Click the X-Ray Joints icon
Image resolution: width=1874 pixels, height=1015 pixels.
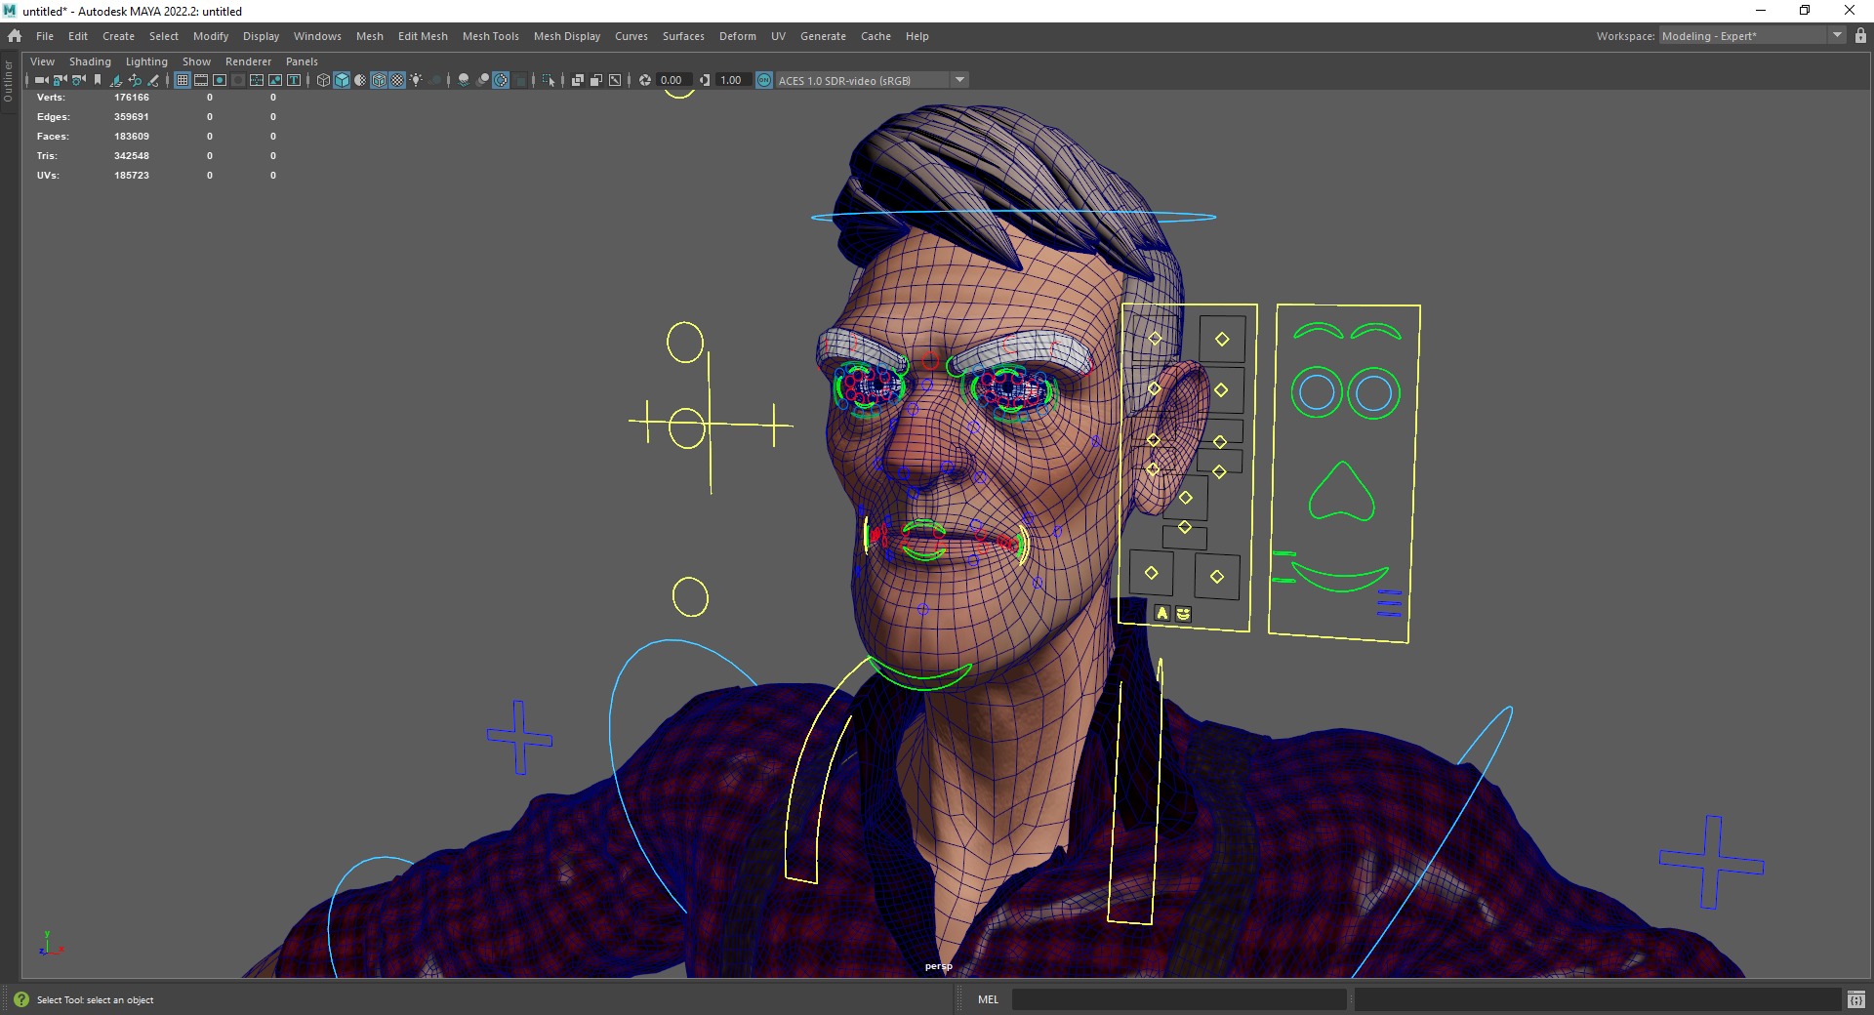pyautogui.click(x=615, y=80)
